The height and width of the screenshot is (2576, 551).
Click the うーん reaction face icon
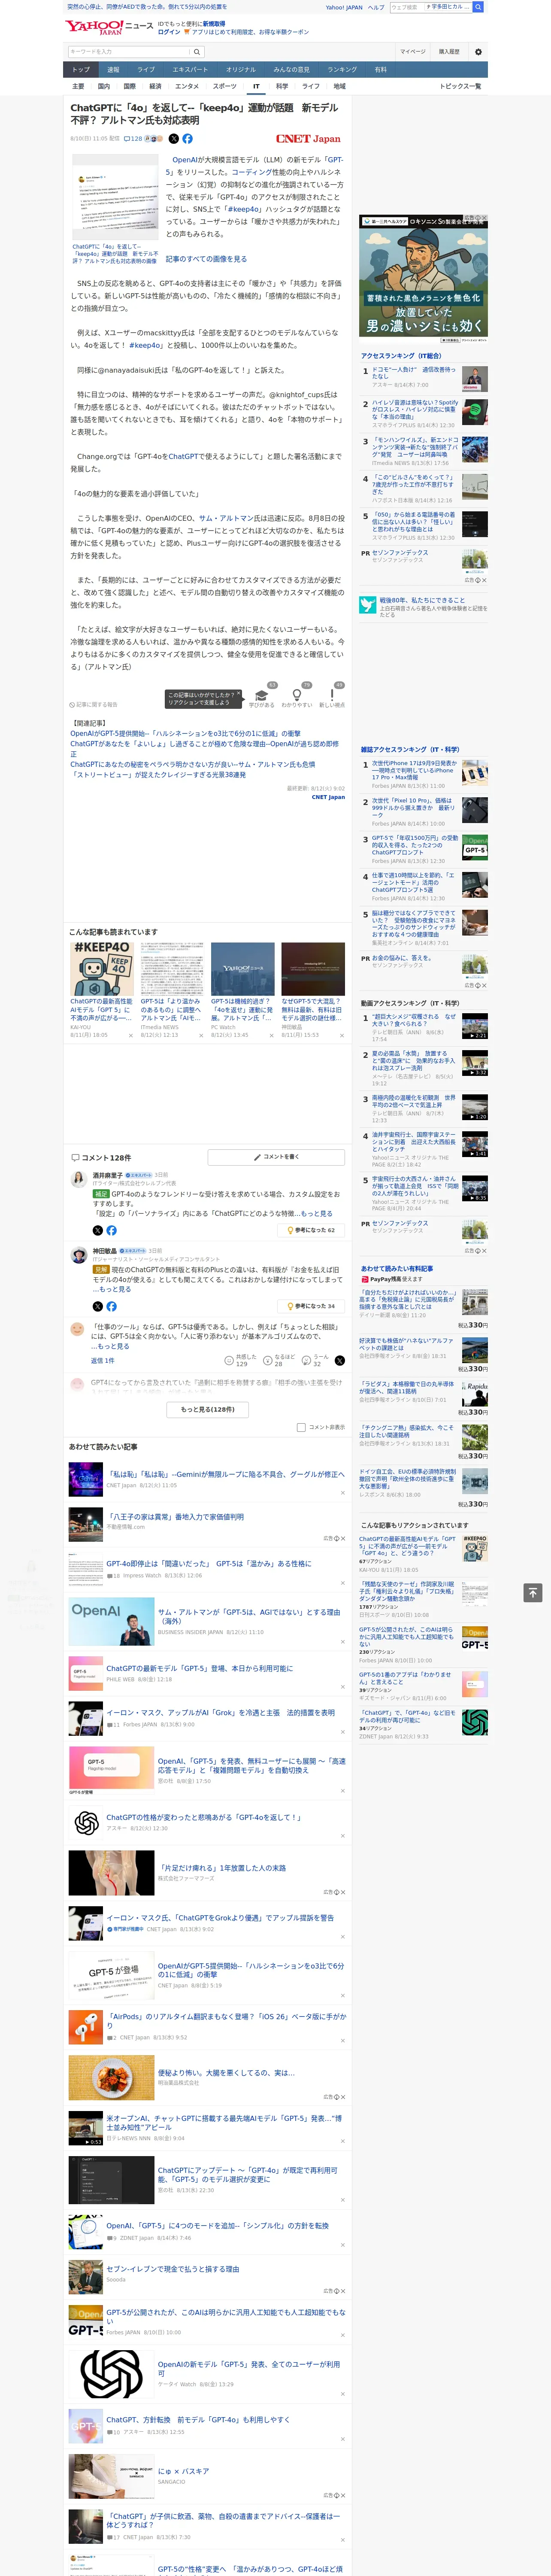point(306,1360)
